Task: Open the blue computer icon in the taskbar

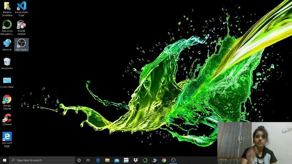Action: pos(154,160)
